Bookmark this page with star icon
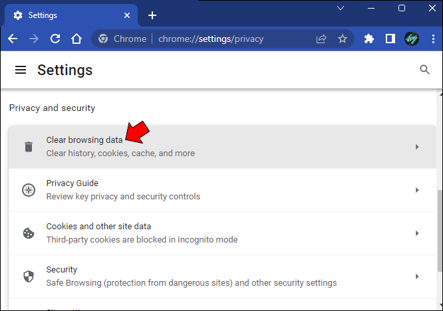The width and height of the screenshot is (443, 311). (343, 39)
